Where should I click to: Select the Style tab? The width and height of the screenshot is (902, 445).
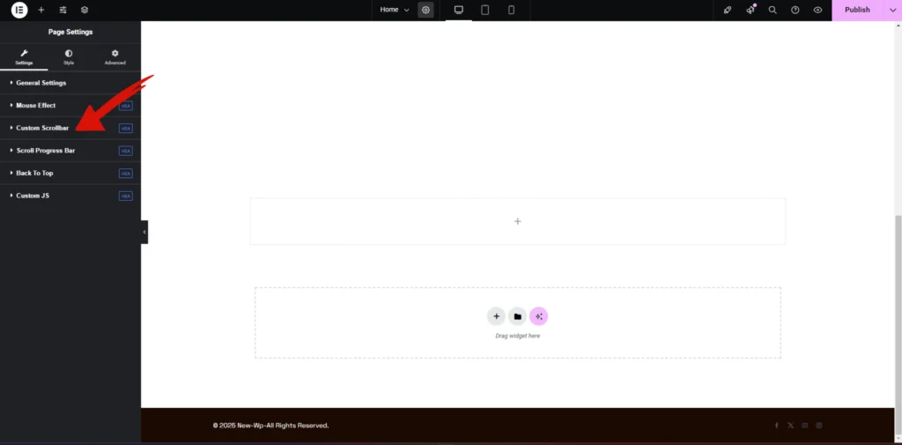click(x=69, y=57)
